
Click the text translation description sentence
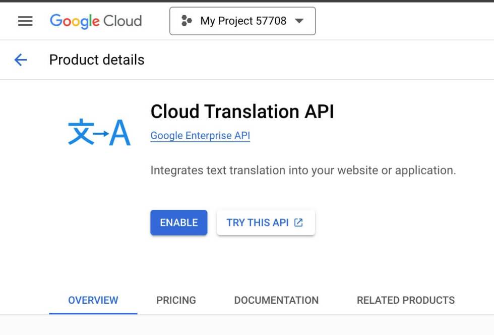coord(303,171)
